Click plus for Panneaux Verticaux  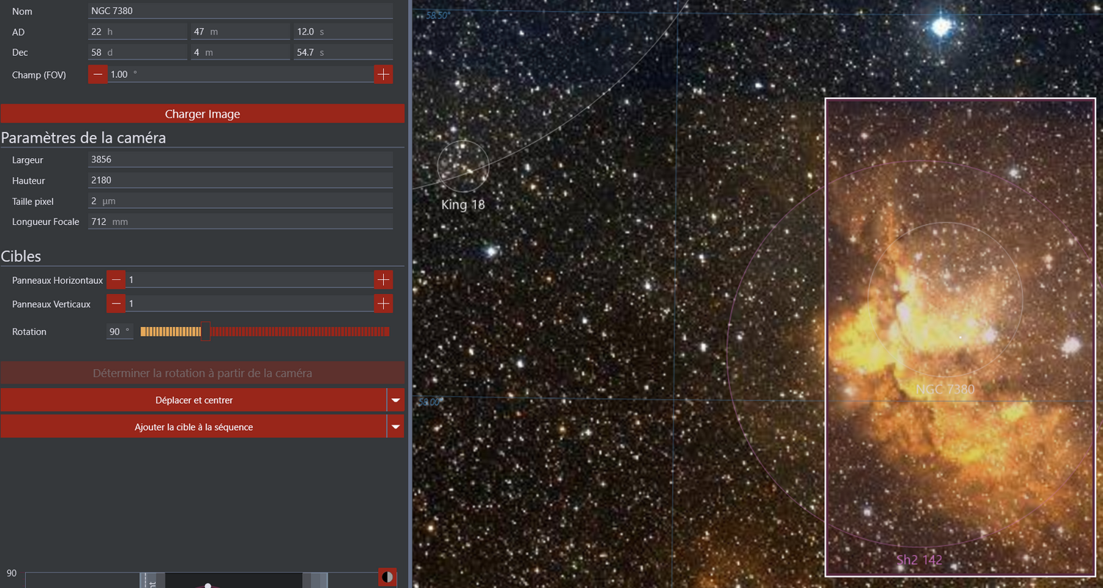coord(383,304)
